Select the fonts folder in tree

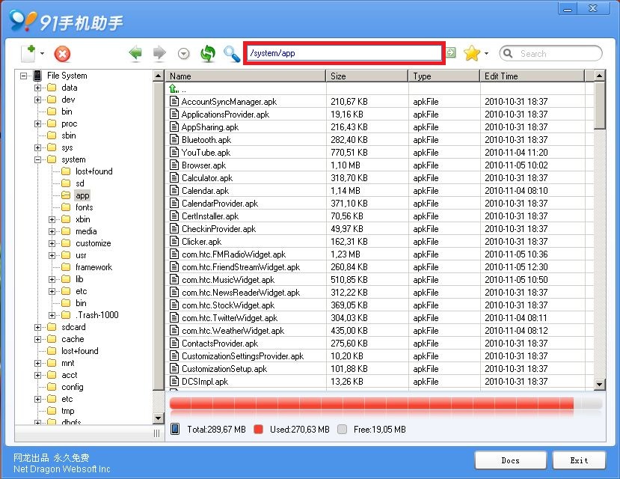point(85,207)
